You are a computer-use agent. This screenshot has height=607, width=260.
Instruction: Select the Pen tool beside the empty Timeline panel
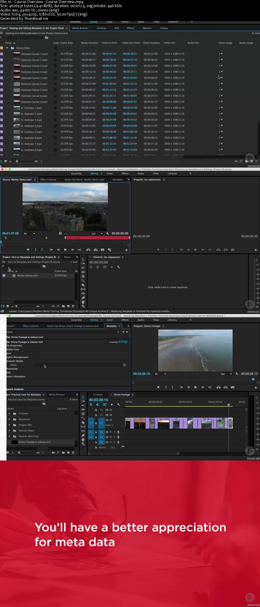[83, 298]
